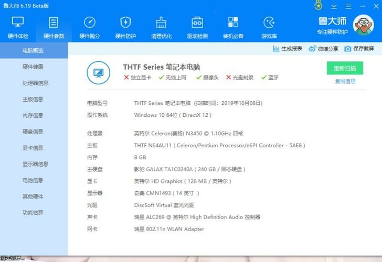Click the 鲁大师 mascot avatar
Viewport: 382px width, 262px height.
(x=363, y=25)
